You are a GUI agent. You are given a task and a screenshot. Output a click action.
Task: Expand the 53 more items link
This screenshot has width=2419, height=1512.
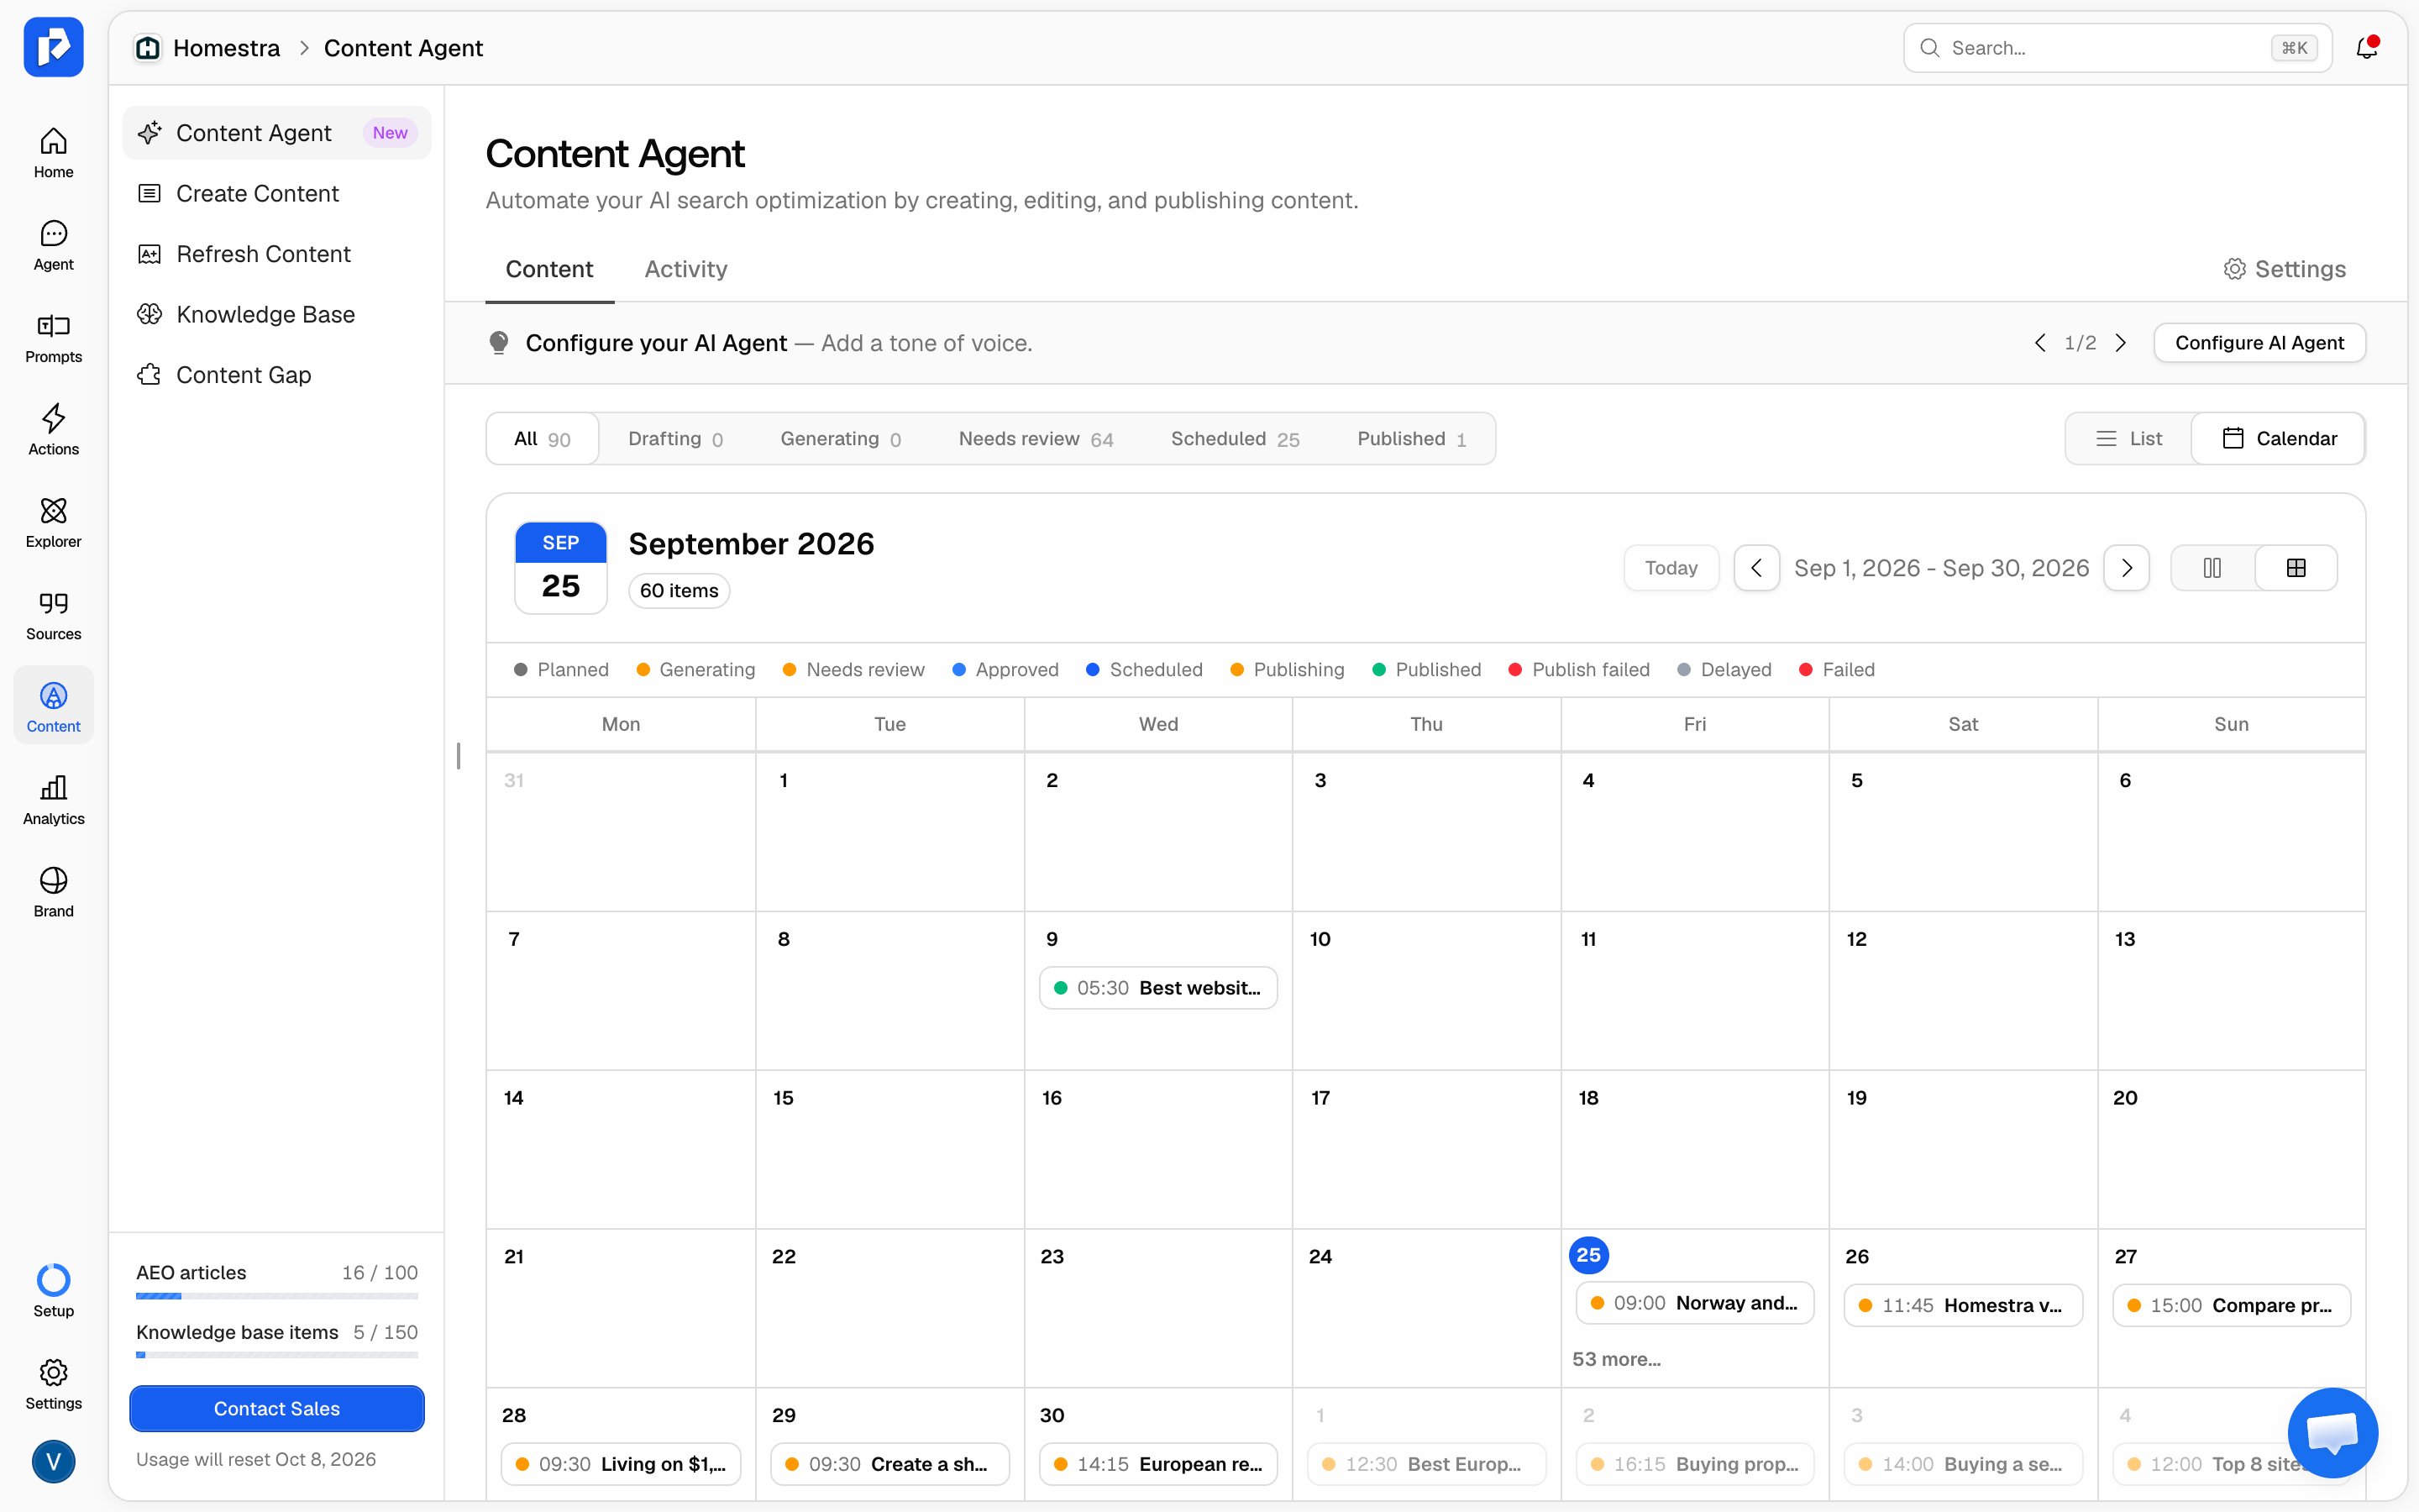[1616, 1359]
